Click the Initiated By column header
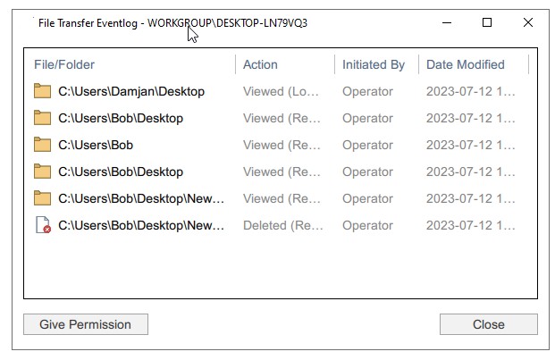The height and width of the screenshot is (360, 555). pyautogui.click(x=374, y=64)
